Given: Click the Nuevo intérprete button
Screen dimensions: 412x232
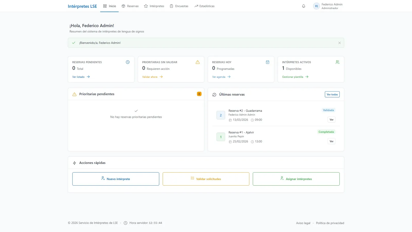Looking at the screenshot, I should (x=116, y=179).
